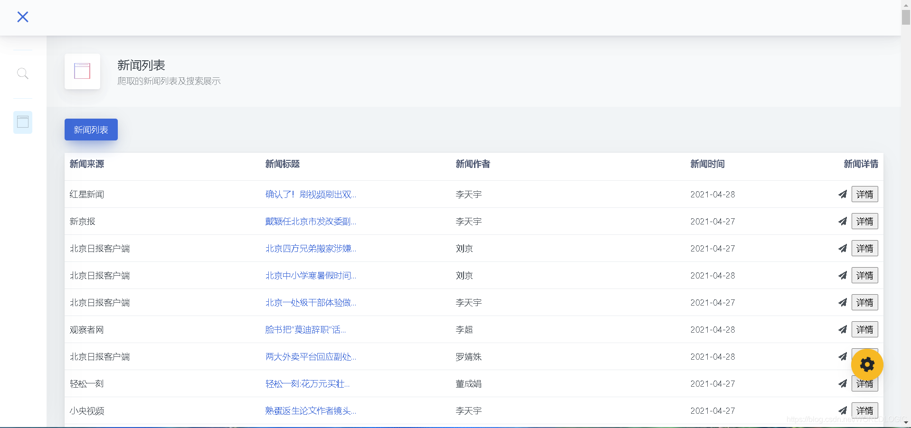
Task: Click the send icon on the 小央视频 row
Action: click(x=843, y=410)
